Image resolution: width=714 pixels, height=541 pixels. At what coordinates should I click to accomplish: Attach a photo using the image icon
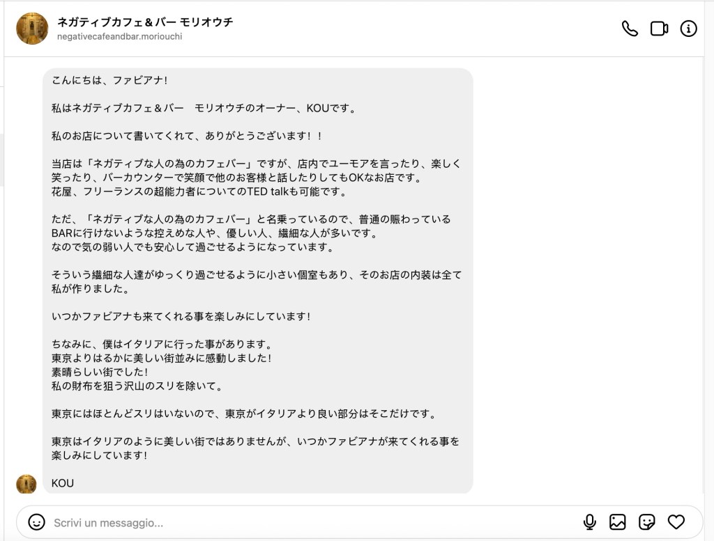click(618, 522)
